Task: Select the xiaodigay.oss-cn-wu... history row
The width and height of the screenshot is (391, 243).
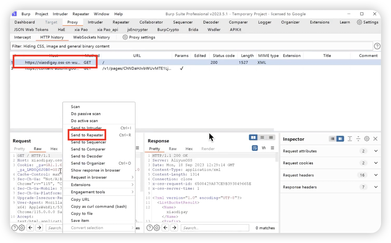Action: point(195,63)
